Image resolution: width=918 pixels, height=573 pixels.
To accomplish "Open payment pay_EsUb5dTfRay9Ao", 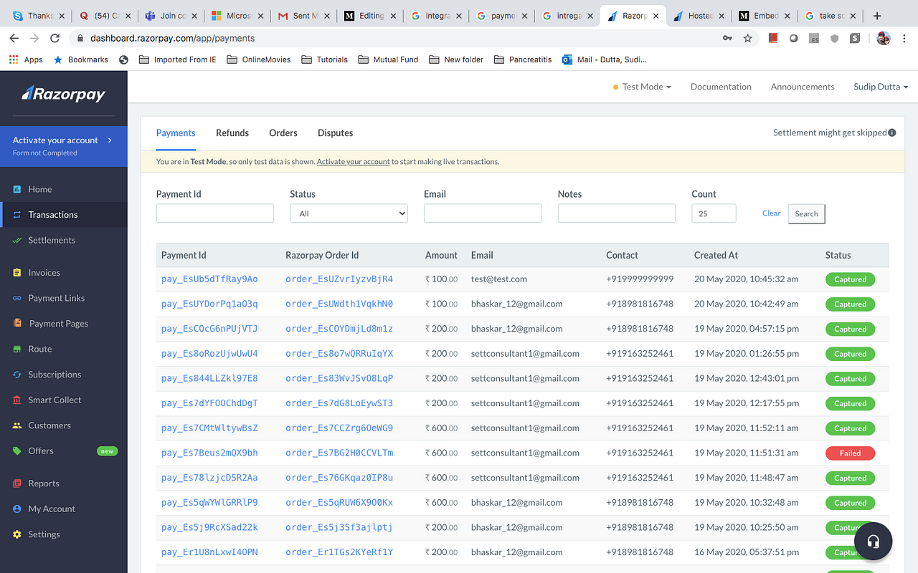I will pos(209,279).
